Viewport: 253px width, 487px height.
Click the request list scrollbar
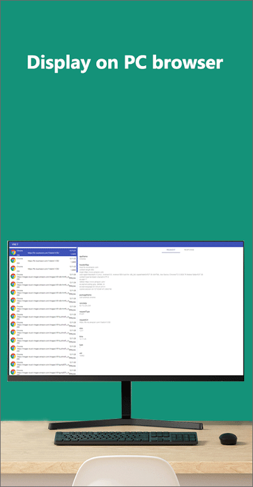click(77, 259)
